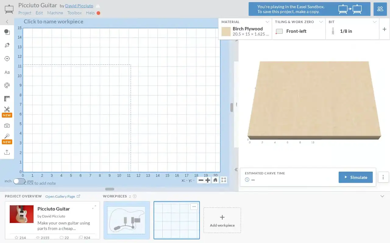Collapse the project overview bottom panel
The height and width of the screenshot is (243, 390).
(x=382, y=196)
